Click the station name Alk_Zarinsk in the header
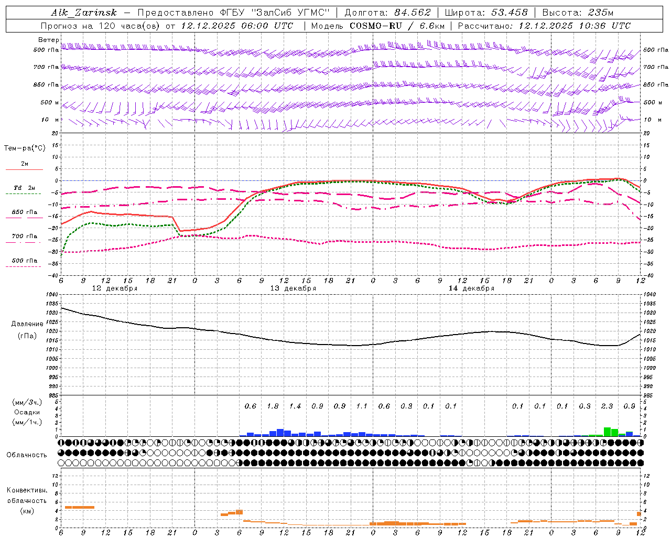The width and height of the screenshot is (671, 537). (x=84, y=13)
